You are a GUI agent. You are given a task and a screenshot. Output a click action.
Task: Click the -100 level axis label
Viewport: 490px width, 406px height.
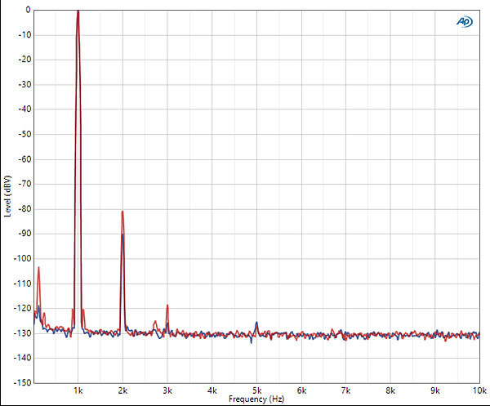coord(23,258)
